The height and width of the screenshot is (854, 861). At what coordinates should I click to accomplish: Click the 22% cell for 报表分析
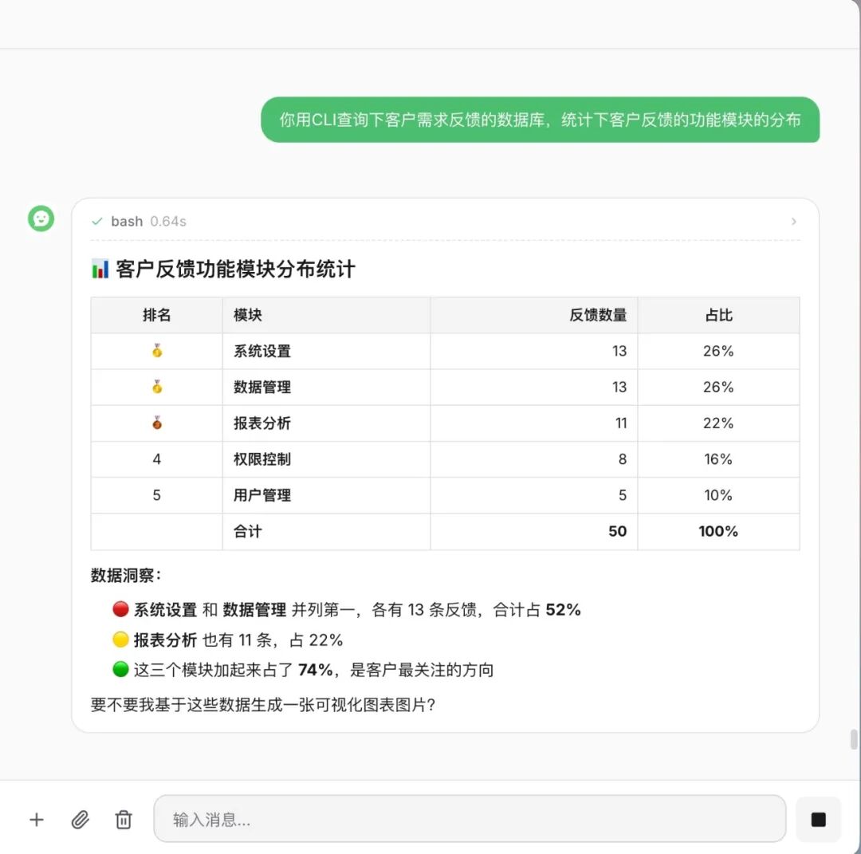coord(718,423)
